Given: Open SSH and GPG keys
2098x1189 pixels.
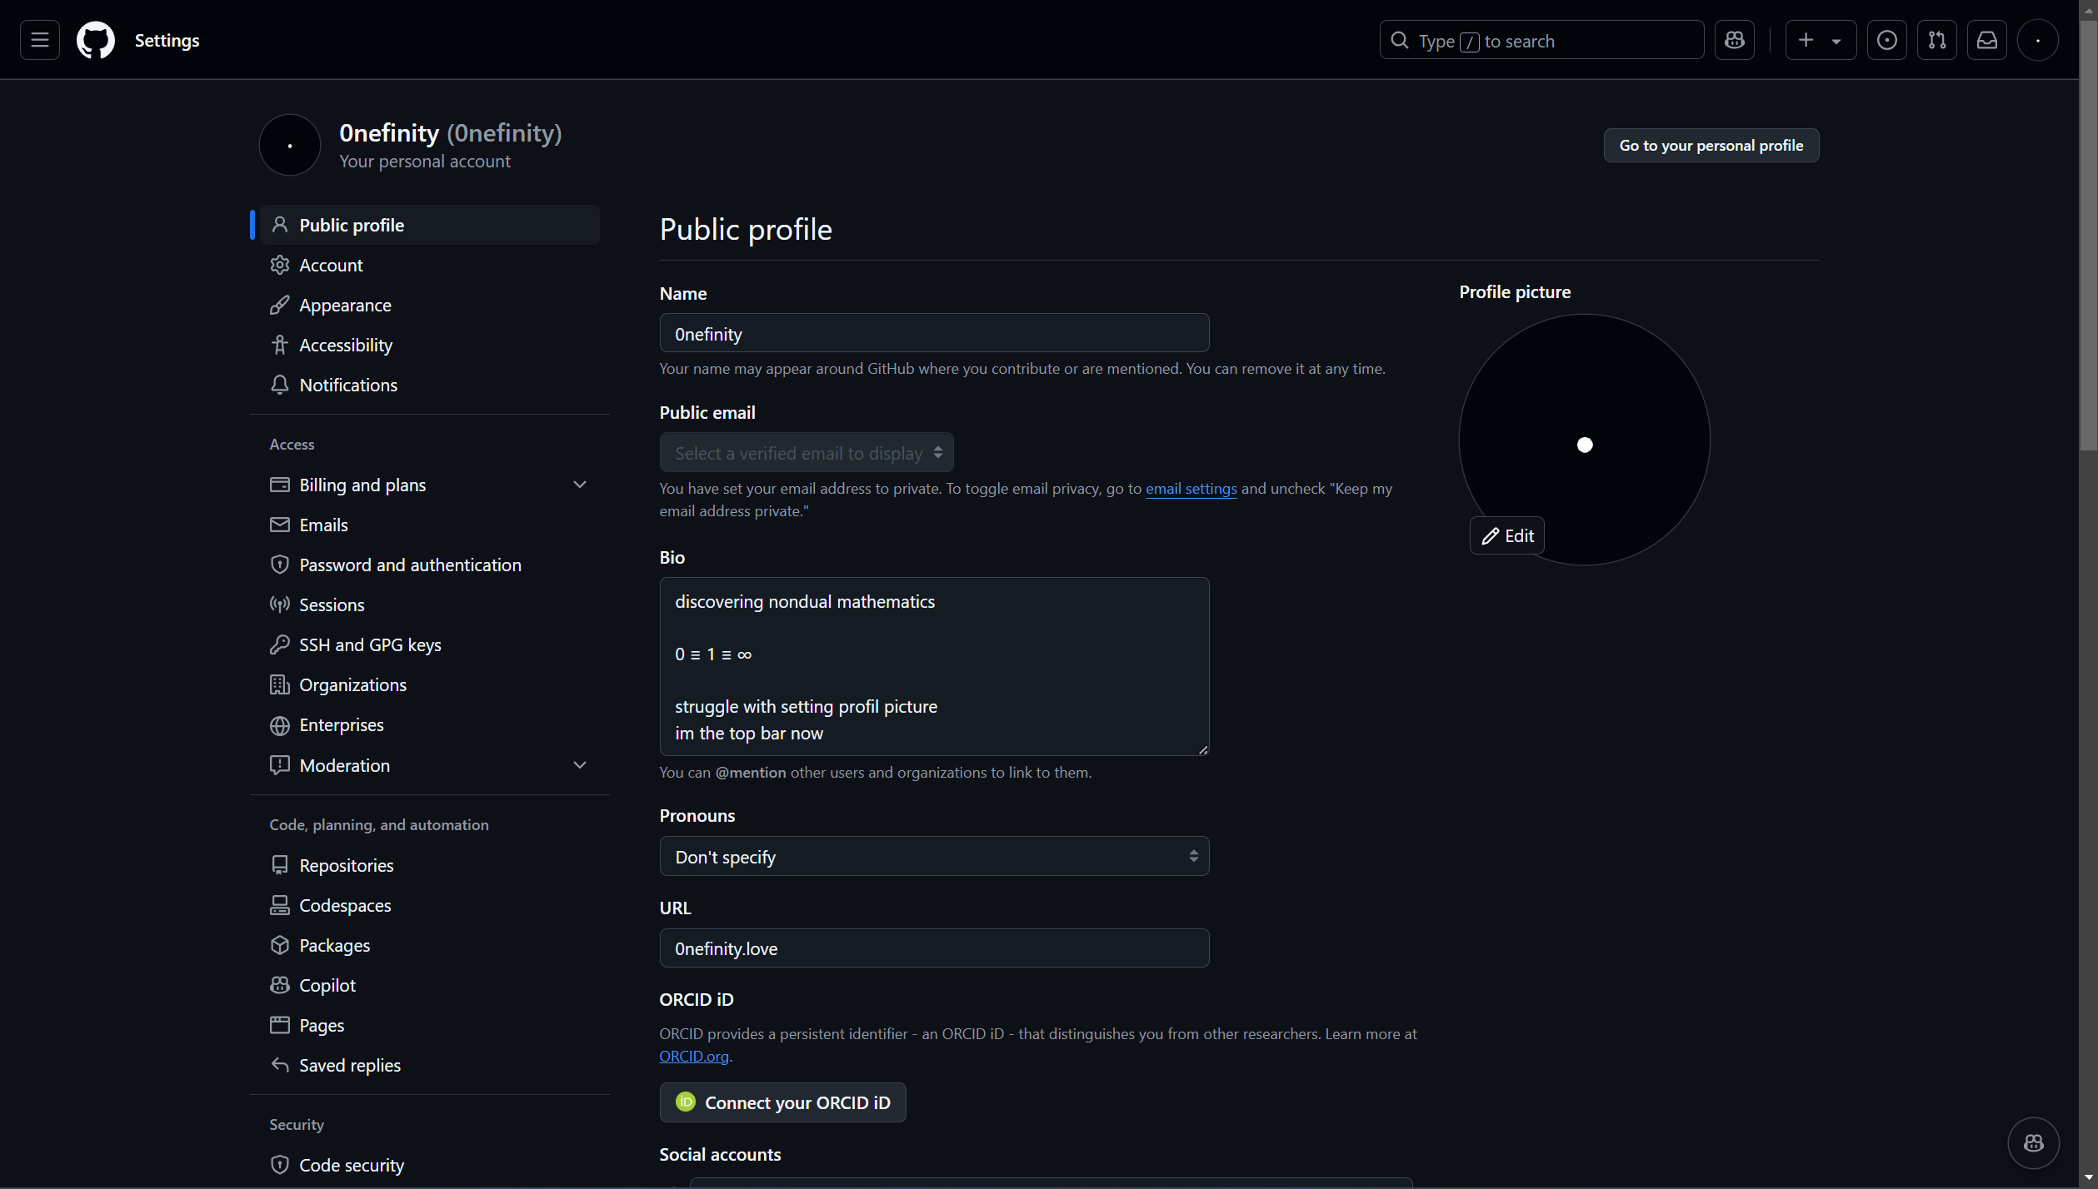Looking at the screenshot, I should point(430,644).
